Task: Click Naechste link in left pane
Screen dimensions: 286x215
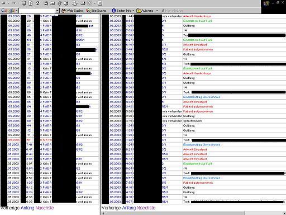Action: (45, 208)
